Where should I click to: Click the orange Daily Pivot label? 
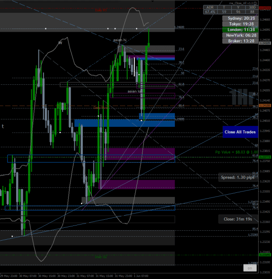101,108
